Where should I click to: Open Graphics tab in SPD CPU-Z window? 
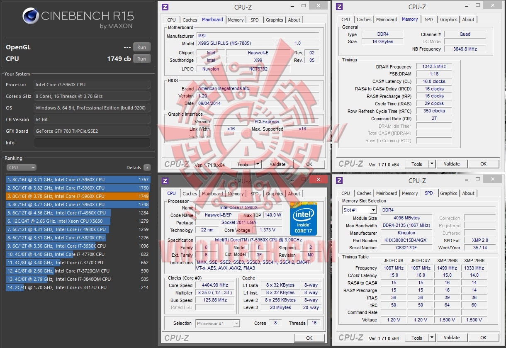click(x=449, y=193)
